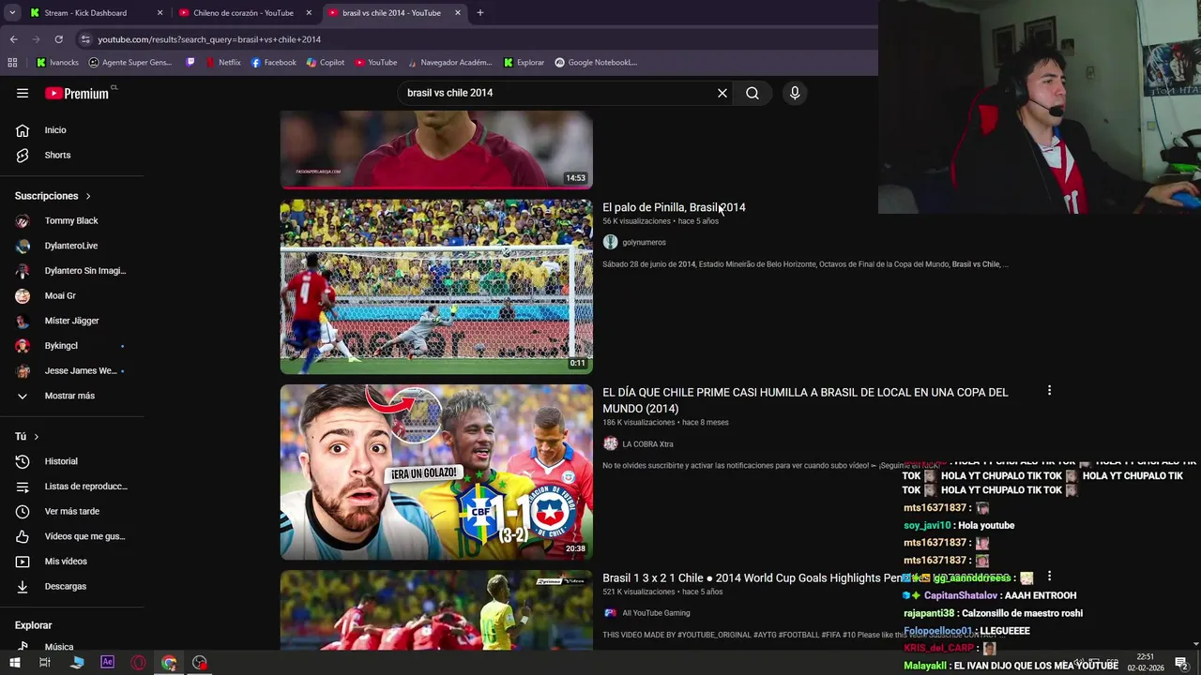Open options menu for LA COBRA Xtra video
This screenshot has height=675, width=1201.
(1049, 391)
